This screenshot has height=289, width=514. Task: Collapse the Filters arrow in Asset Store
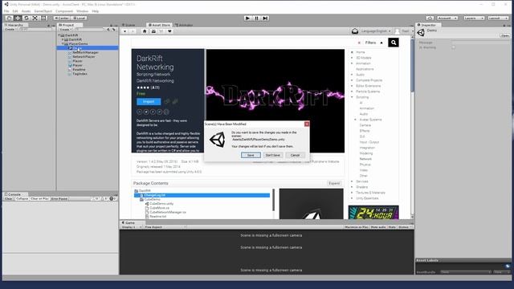click(x=381, y=43)
